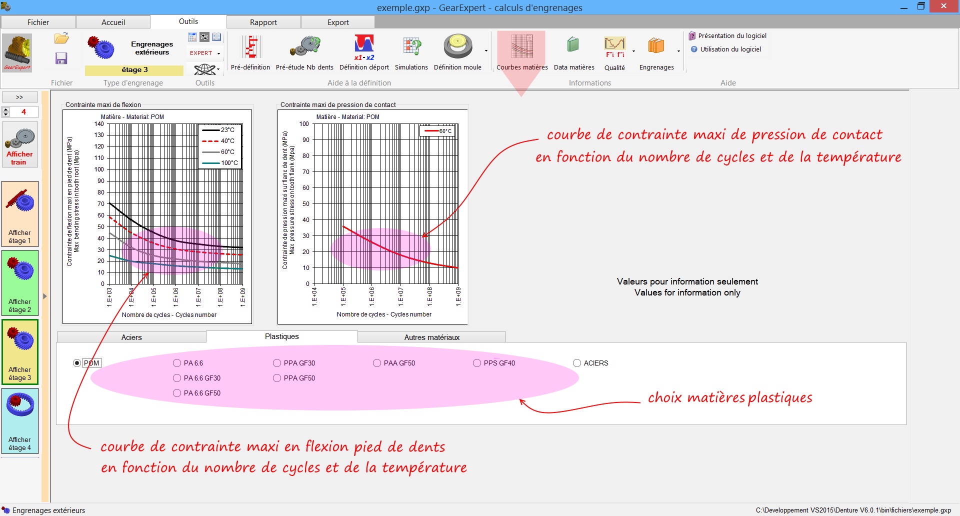The width and height of the screenshot is (960, 516).
Task: Open the open-book tool icon in Outils
Action: [216, 37]
